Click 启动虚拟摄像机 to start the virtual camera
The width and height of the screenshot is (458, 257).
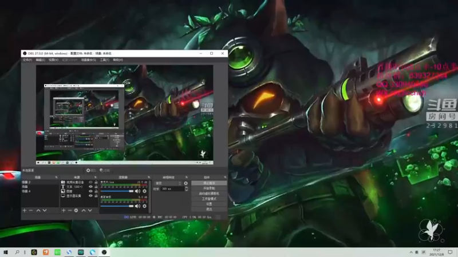(x=209, y=194)
